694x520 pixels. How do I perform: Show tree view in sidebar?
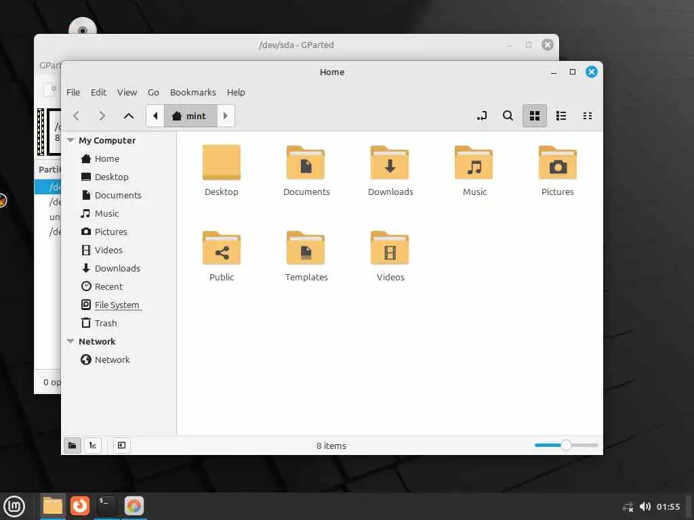(x=93, y=446)
